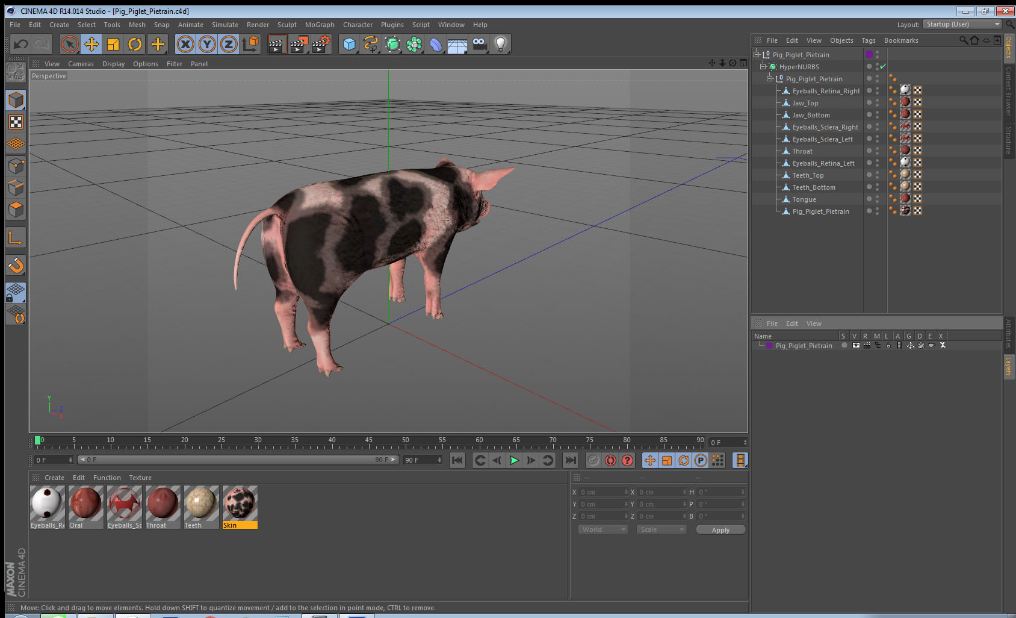Viewport: 1016px width, 618px height.
Task: Open the Array modeling objects icon
Action: pos(414,44)
